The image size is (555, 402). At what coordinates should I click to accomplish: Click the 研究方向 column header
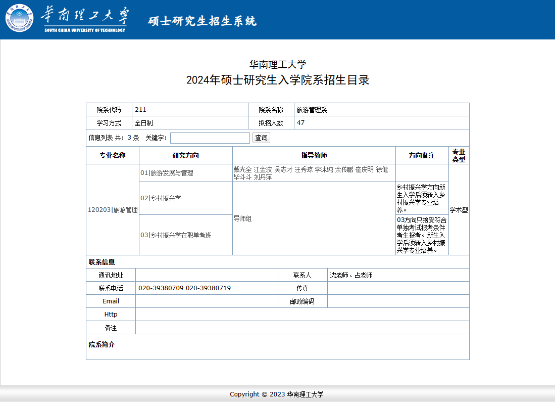(186, 155)
